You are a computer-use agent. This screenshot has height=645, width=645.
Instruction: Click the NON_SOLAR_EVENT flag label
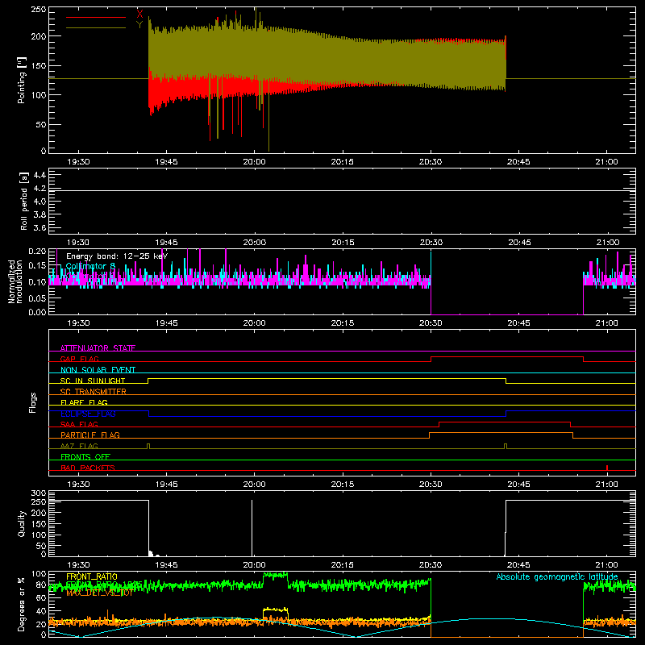98,370
